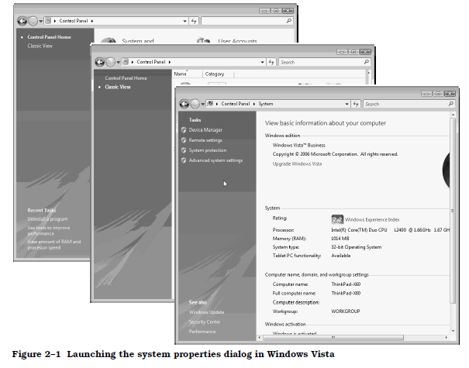Click Back arrow in the System window

[x=184, y=104]
